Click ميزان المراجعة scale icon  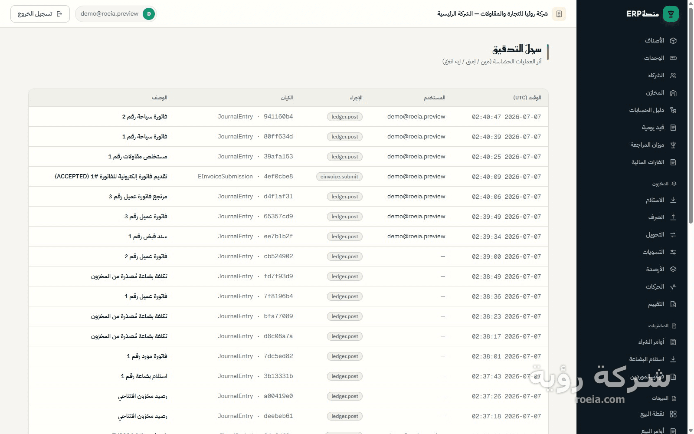(x=673, y=145)
